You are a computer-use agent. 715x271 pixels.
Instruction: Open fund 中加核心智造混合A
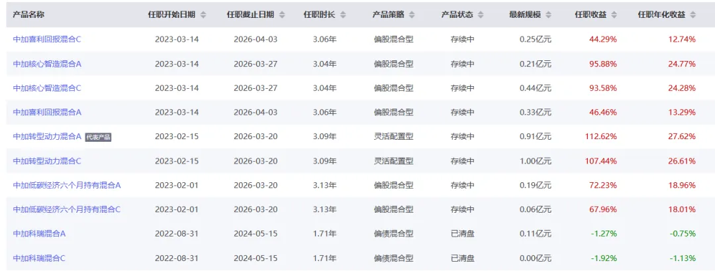pos(47,64)
